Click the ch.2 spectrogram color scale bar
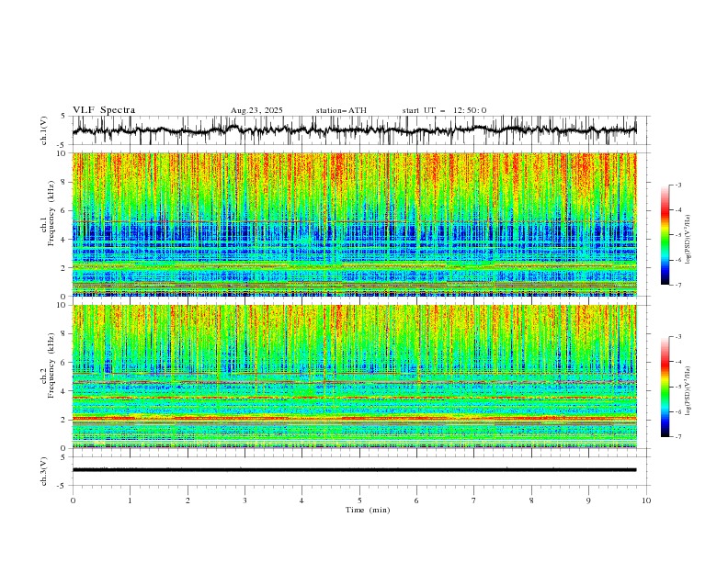Image resolution: width=728 pixels, height=562 pixels. pos(665,387)
